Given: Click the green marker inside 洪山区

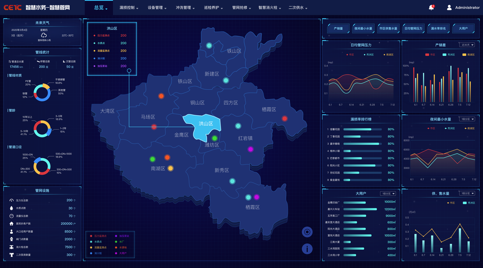Looking at the screenshot, I should [x=215, y=138].
